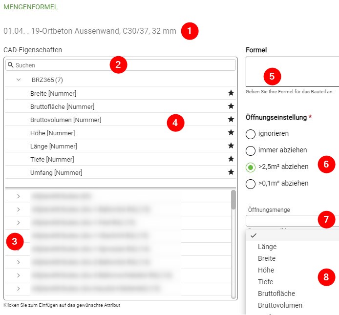The width and height of the screenshot is (339, 315).
Task: Choose the '>0,1m² abziehen' option
Action: 251,184
